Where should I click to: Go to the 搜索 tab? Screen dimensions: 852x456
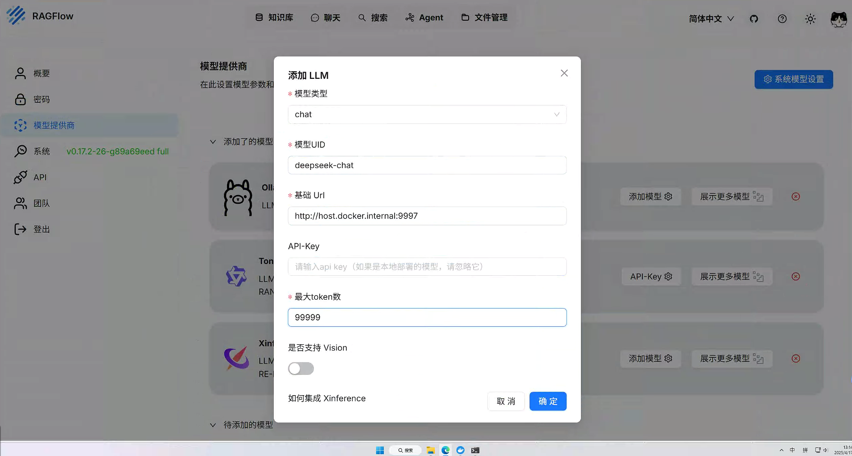click(373, 18)
